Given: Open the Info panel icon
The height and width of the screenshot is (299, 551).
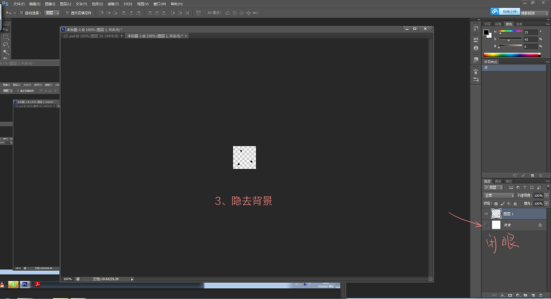Looking at the screenshot, I should click(476, 48).
